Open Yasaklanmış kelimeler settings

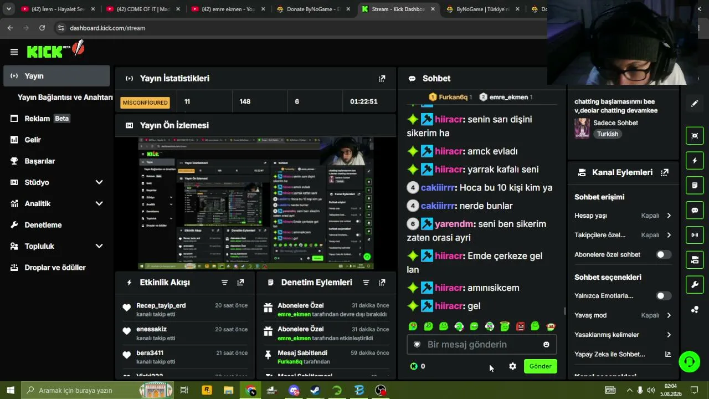tap(623, 335)
